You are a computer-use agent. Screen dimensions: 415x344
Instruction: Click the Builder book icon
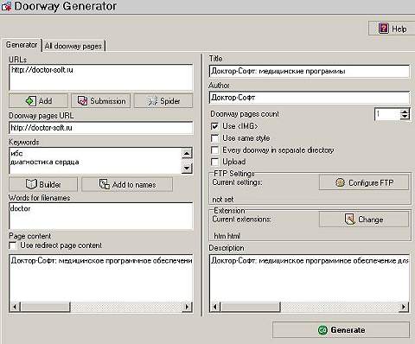(x=31, y=184)
